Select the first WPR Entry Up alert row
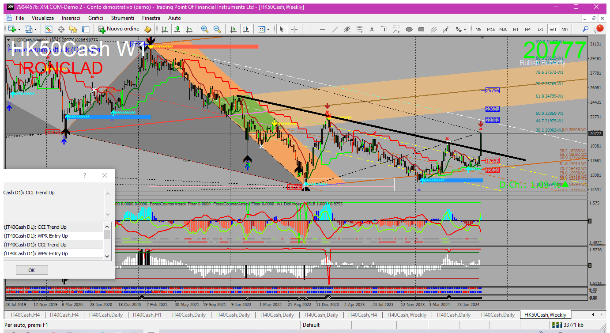This screenshot has width=610, height=333. pos(53,236)
